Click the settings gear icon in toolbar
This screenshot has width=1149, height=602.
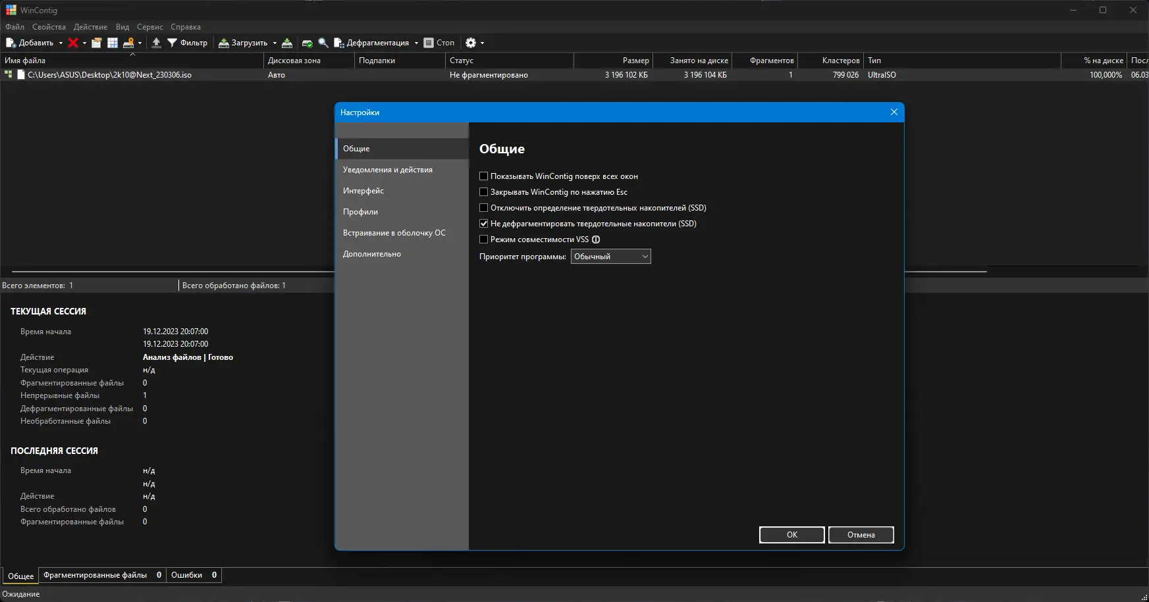(x=471, y=43)
